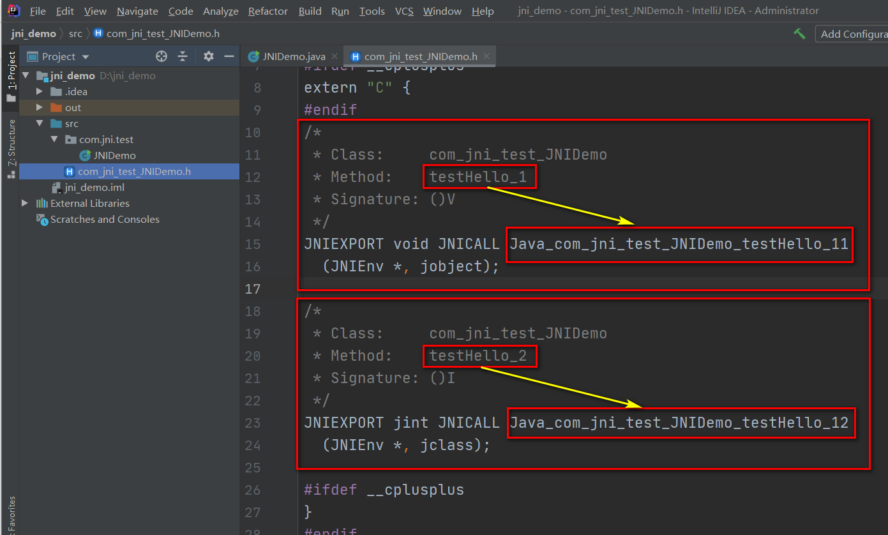The image size is (888, 535).
Task: Click the JNIDemo class icon in tree
Action: coord(85,156)
